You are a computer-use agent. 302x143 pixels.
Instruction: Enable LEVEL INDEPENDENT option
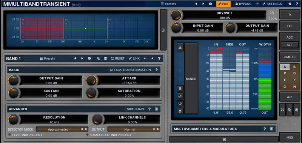click(25, 135)
